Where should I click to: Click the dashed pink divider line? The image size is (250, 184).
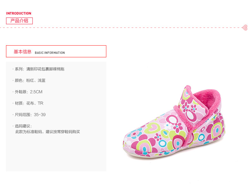(127, 28)
